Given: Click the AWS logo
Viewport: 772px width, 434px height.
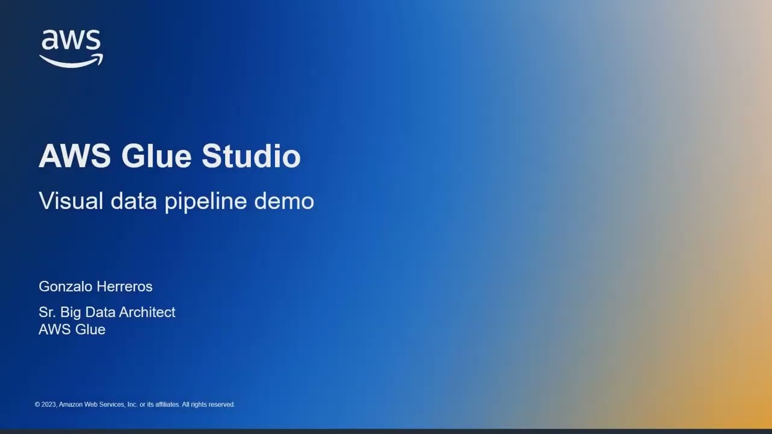Looking at the screenshot, I should [x=71, y=48].
